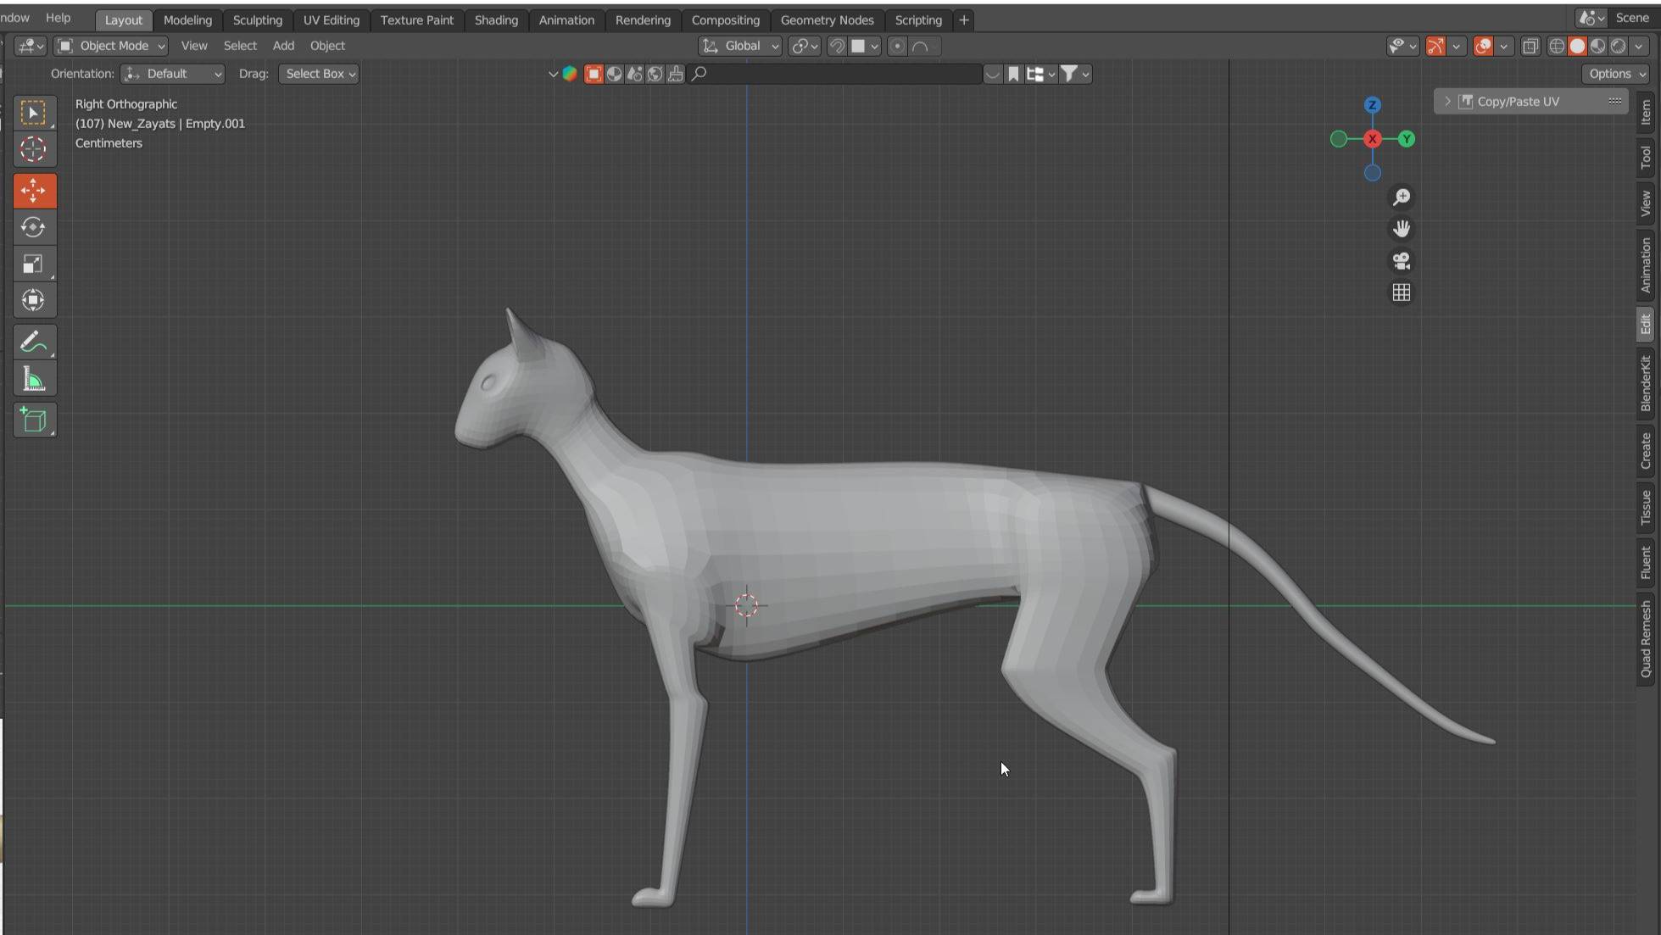Toggle viewport overlays
The width and height of the screenshot is (1661, 935).
coord(1482,46)
